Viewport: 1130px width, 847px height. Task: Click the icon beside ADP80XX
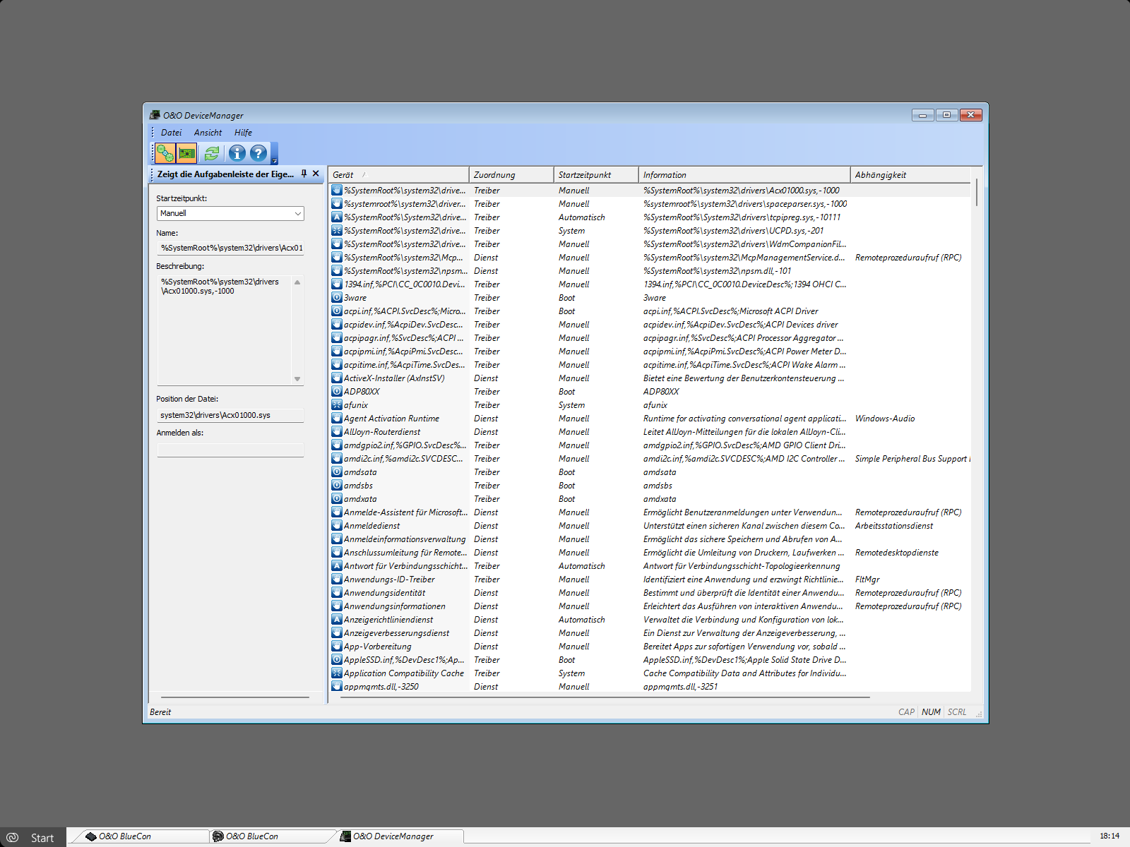pos(337,392)
